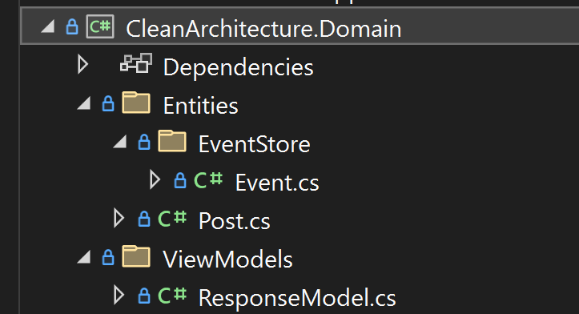Click the source control lock on CleanArchitecture.Domain
Image resolution: width=579 pixels, height=314 pixels.
(72, 27)
